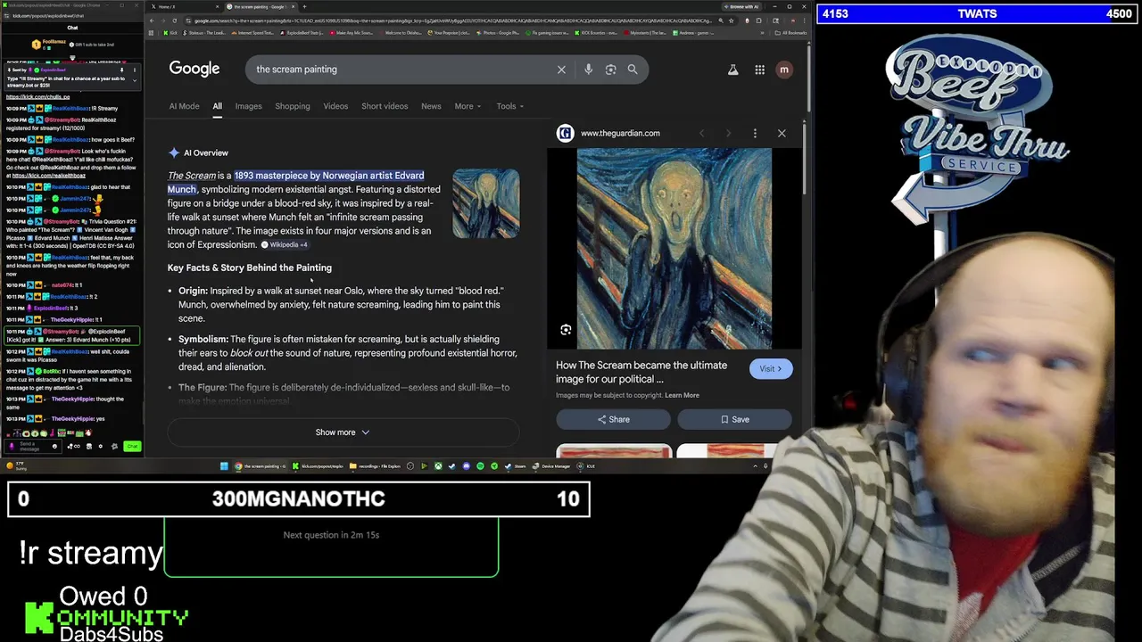This screenshot has width=1142, height=642.
Task: Open the Google apps grid
Action: click(x=759, y=70)
